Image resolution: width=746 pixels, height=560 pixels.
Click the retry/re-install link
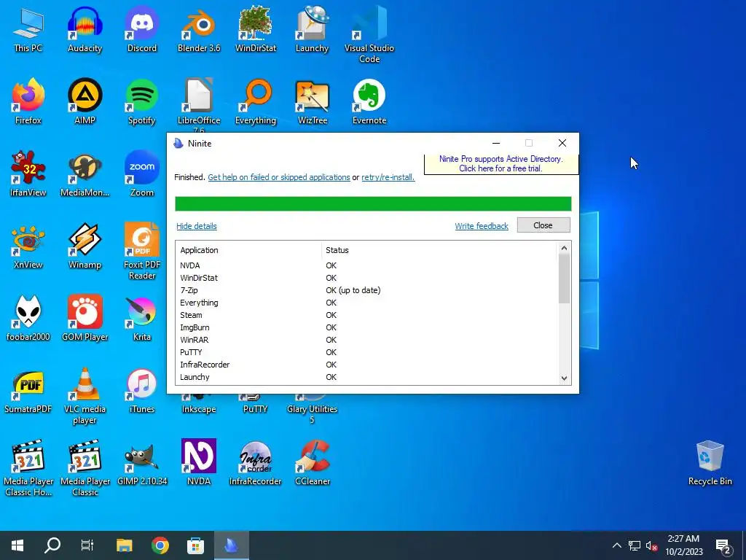tap(388, 177)
